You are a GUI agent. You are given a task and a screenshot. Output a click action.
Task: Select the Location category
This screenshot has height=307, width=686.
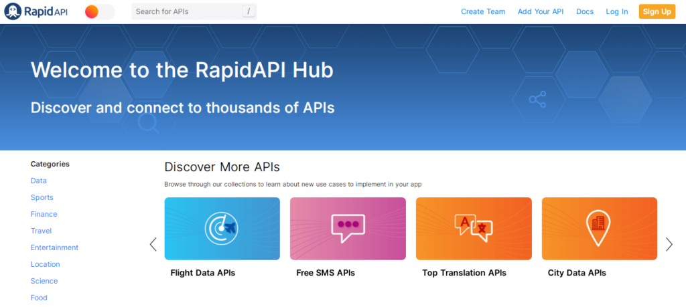click(45, 264)
